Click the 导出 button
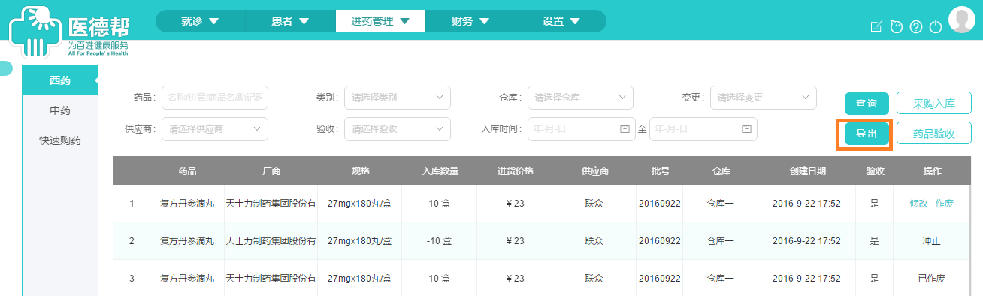Image resolution: width=983 pixels, height=296 pixels. (867, 134)
